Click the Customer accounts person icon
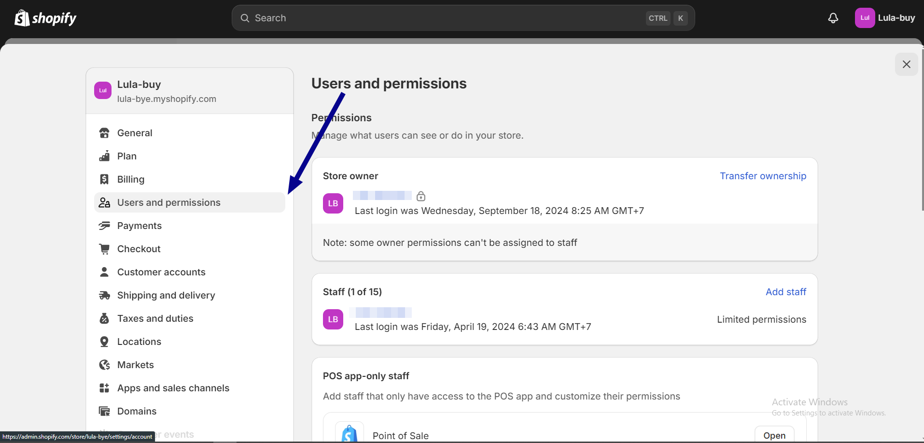The image size is (924, 443). [x=104, y=272]
